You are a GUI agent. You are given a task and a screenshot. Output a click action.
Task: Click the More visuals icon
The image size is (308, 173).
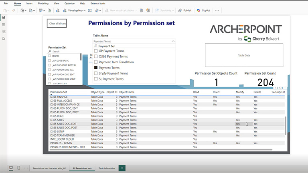(x=97, y=10)
